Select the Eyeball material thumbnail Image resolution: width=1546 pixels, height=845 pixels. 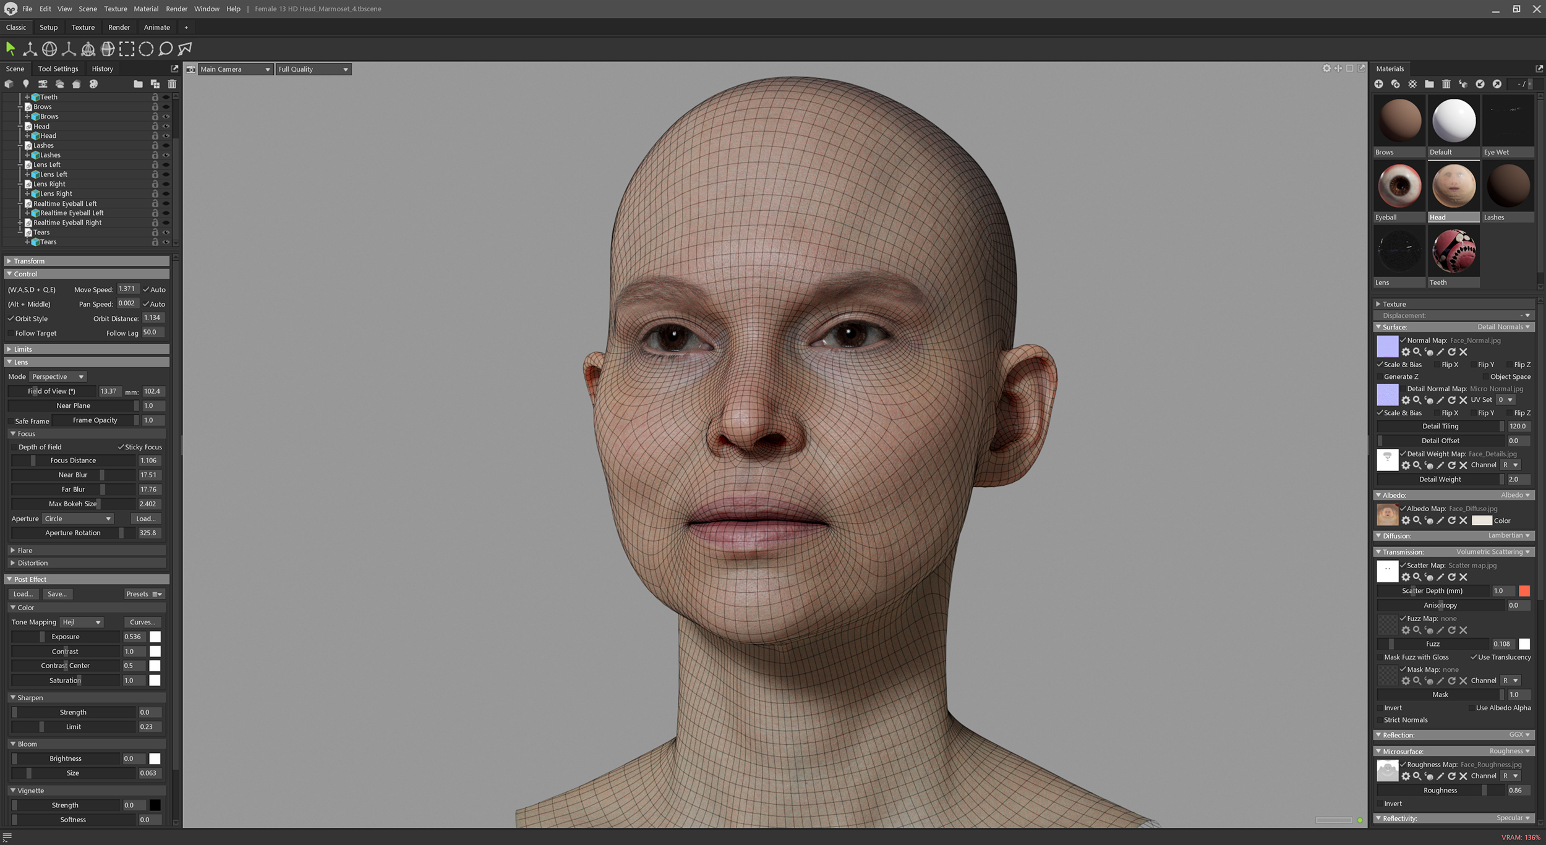1399,185
